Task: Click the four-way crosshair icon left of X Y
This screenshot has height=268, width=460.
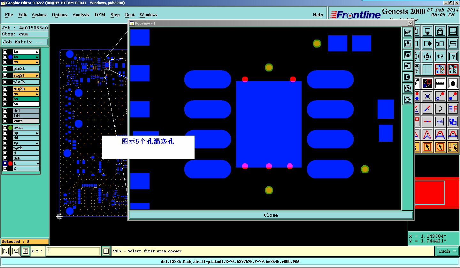Action: (26, 251)
